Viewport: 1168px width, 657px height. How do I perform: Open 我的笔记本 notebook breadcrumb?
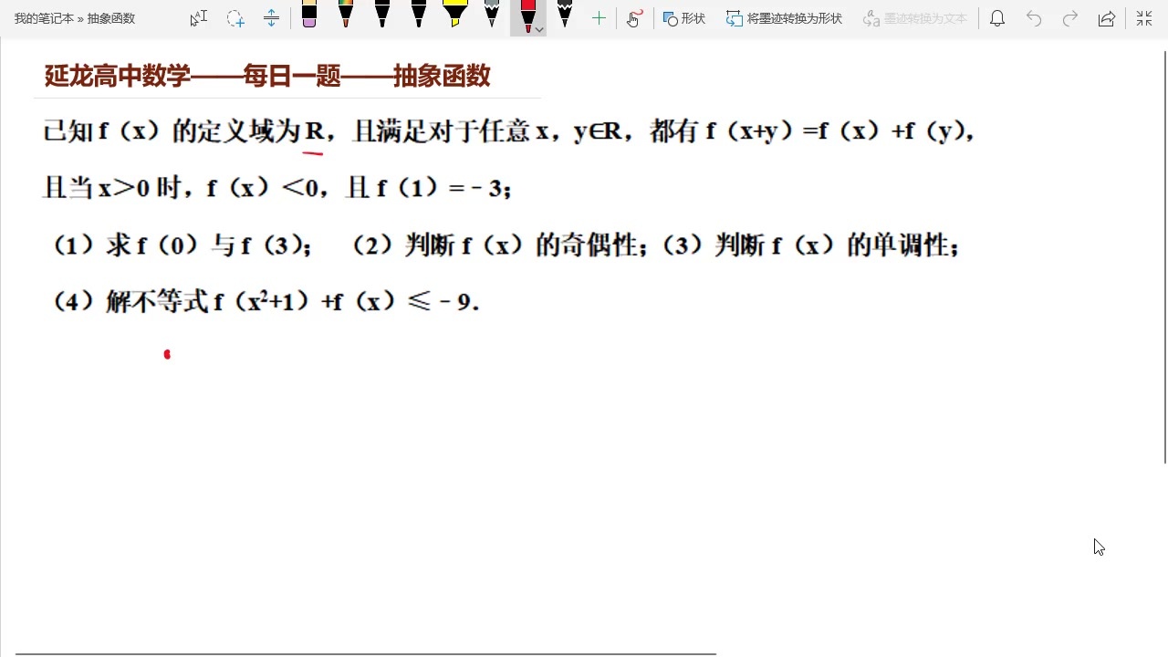click(x=44, y=18)
